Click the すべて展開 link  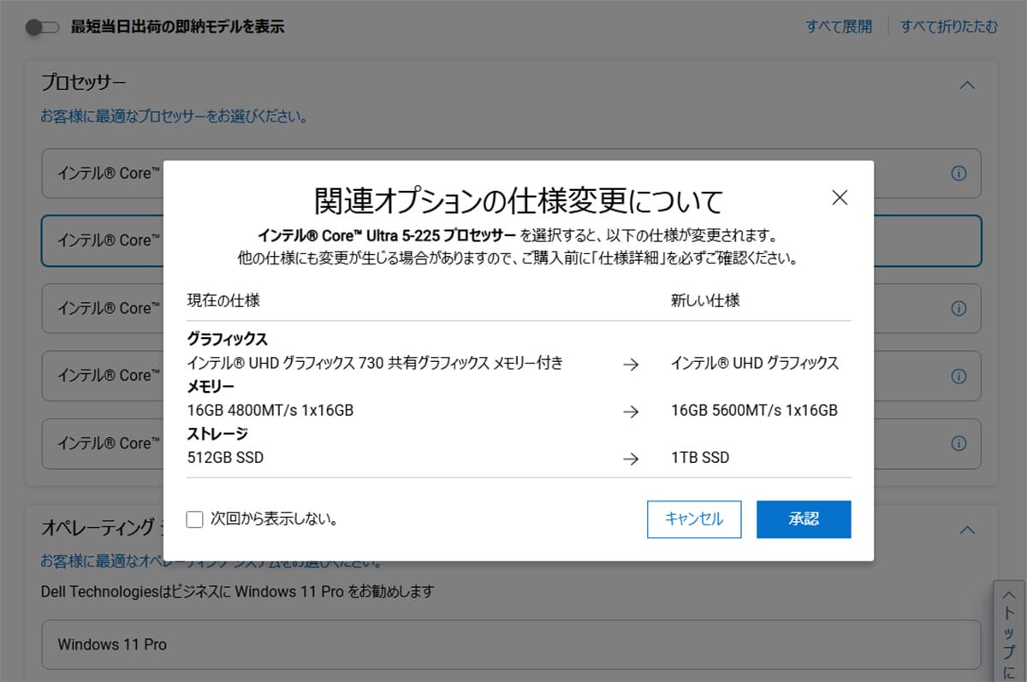(x=839, y=27)
